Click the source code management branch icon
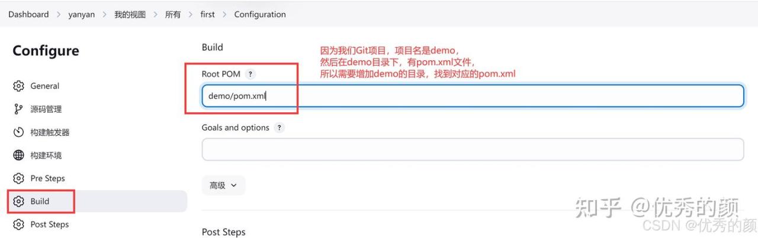Viewport: 758px width, 238px height. point(18,109)
